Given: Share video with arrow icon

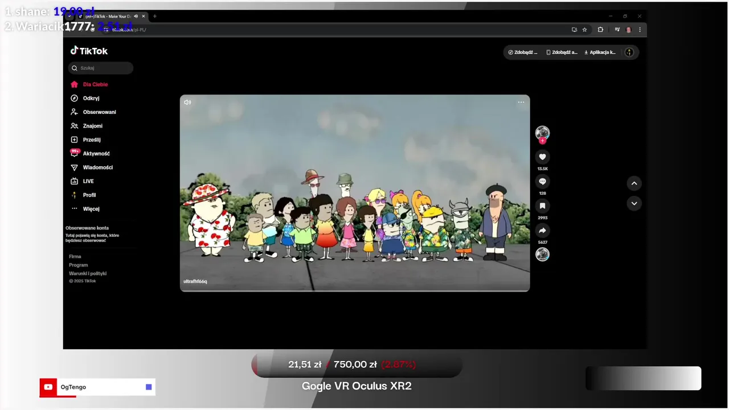Looking at the screenshot, I should click(542, 230).
